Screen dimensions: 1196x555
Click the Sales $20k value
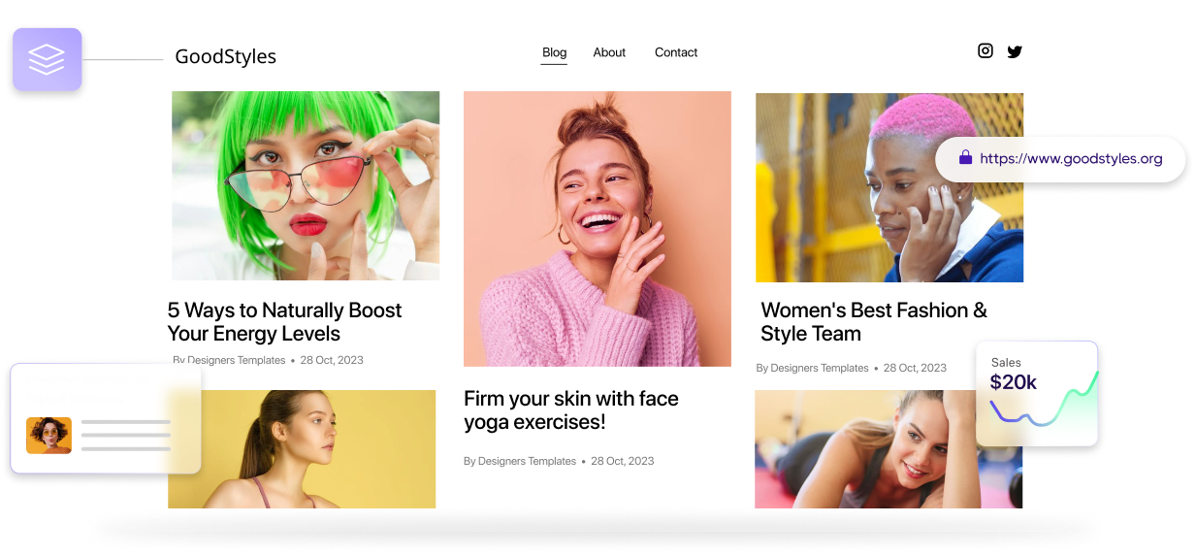tap(1013, 382)
